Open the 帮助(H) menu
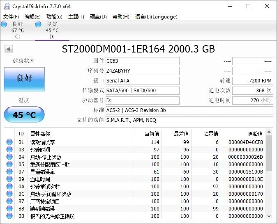 [x=121, y=17]
